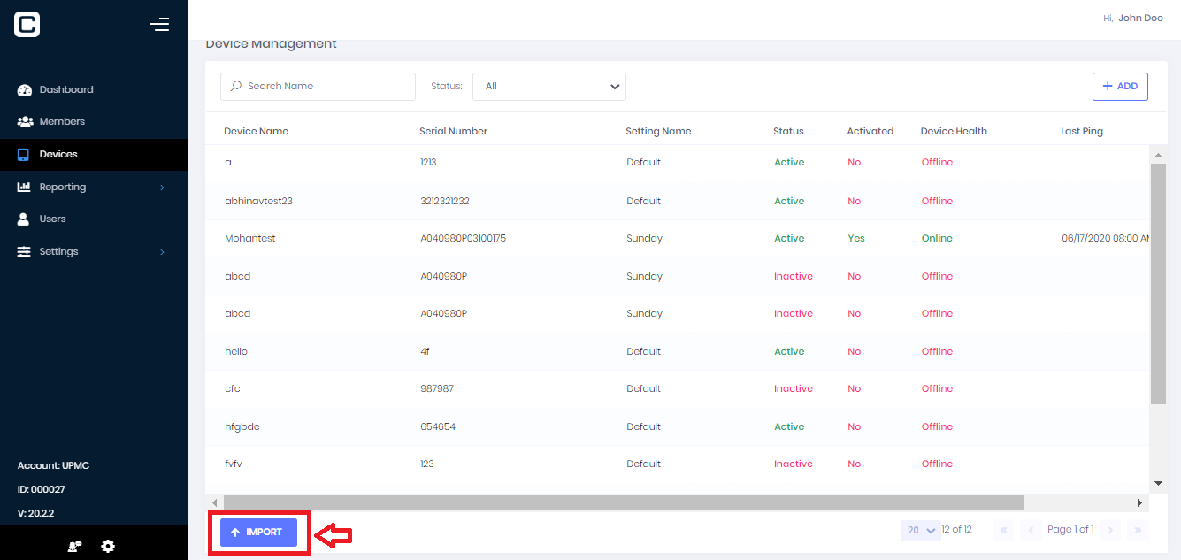Sort by the Serial Number column header
Viewport: 1181px width, 560px height.
(x=454, y=131)
